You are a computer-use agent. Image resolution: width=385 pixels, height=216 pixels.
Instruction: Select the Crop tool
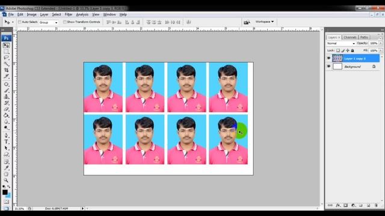pos(7,70)
